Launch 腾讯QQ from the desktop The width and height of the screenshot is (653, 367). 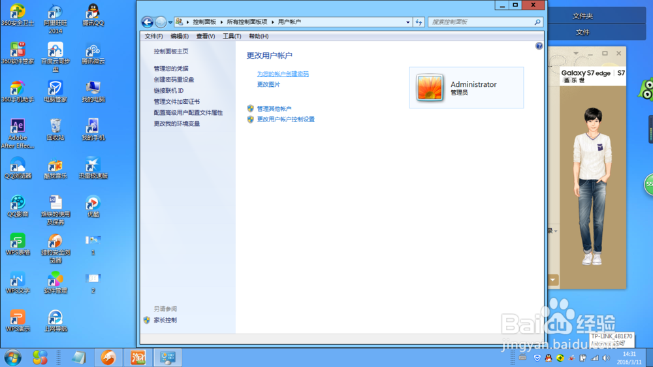pos(93,15)
